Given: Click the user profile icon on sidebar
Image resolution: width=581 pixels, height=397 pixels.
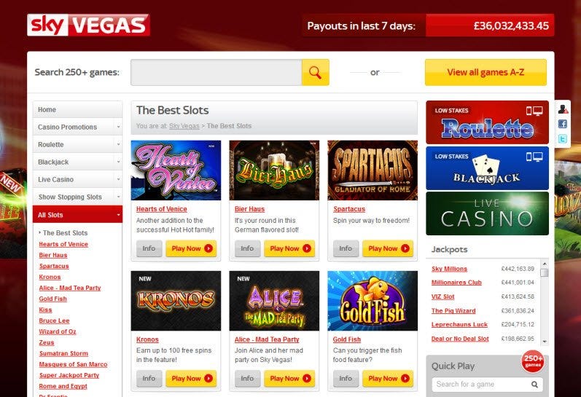Looking at the screenshot, I should (x=563, y=109).
